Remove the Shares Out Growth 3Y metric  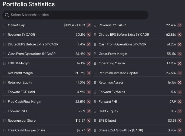click(x=180, y=130)
